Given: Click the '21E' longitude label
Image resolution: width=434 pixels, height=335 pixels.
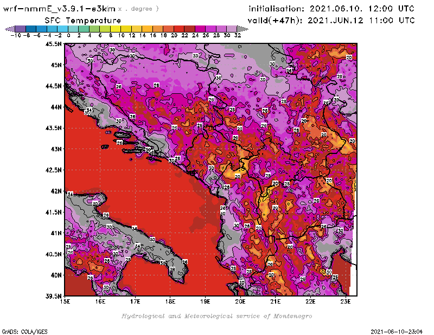Looking at the screenshot, I should point(275,301).
